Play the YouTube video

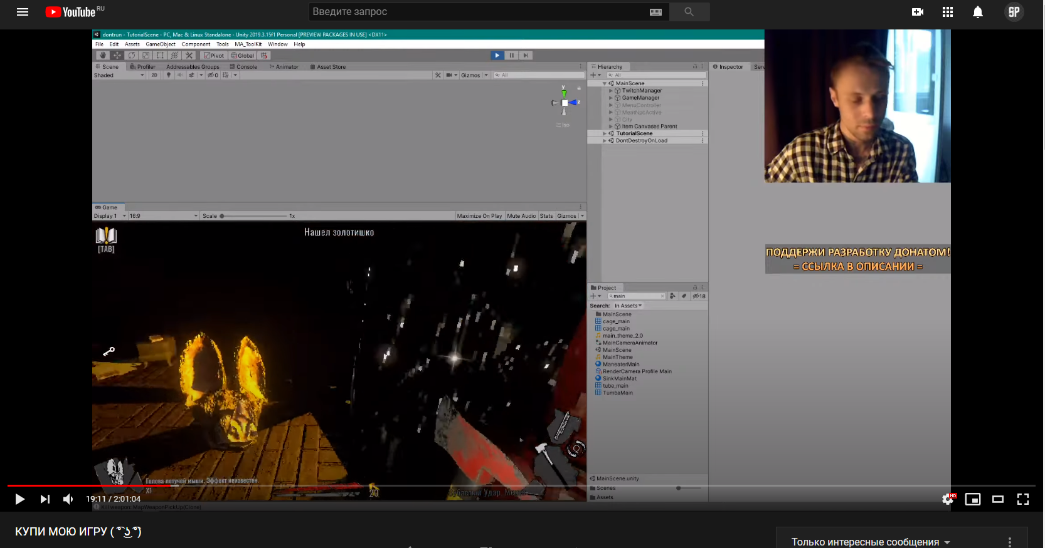click(19, 499)
